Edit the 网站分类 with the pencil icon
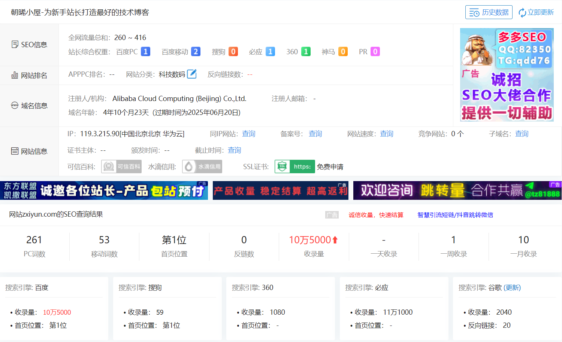562x342 pixels. [192, 74]
